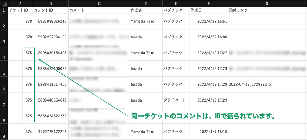Select row 4 header
The width and height of the screenshot is (307, 140).
coord(4,53)
